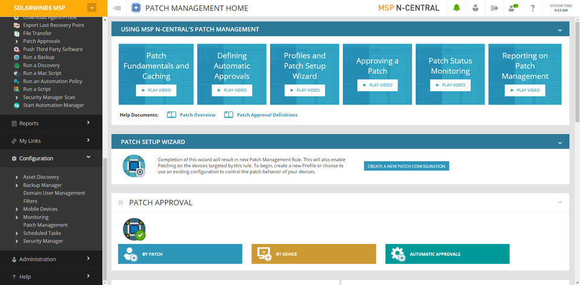The height and width of the screenshot is (285, 580).
Task: Play the Defining Automatic Approvals video
Action: (x=232, y=90)
